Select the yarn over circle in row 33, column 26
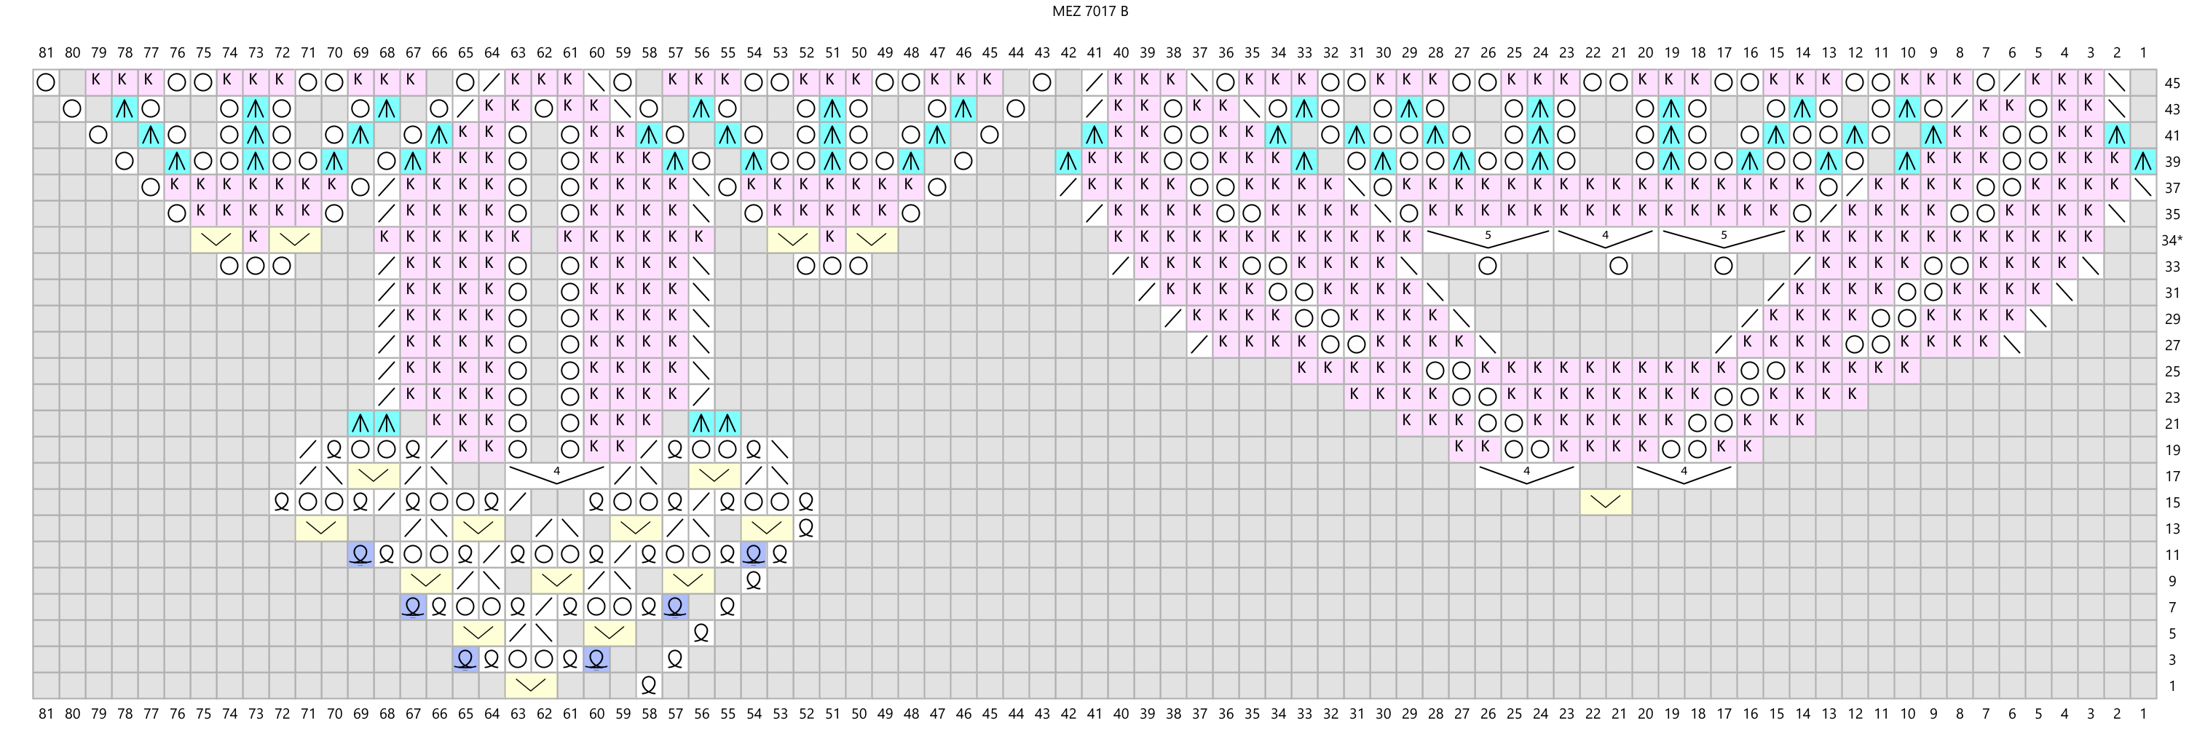 (x=1487, y=266)
